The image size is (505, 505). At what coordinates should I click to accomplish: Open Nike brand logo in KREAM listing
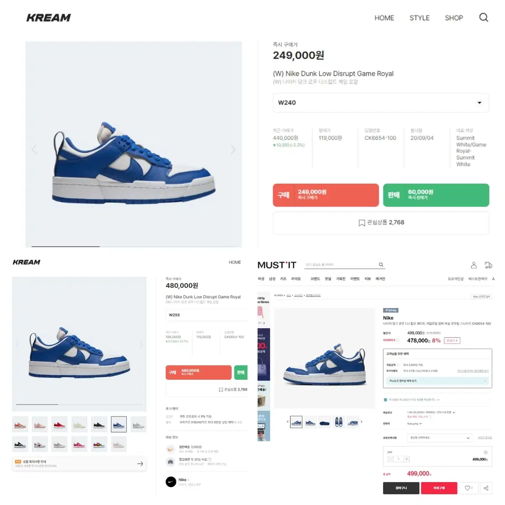pyautogui.click(x=171, y=482)
